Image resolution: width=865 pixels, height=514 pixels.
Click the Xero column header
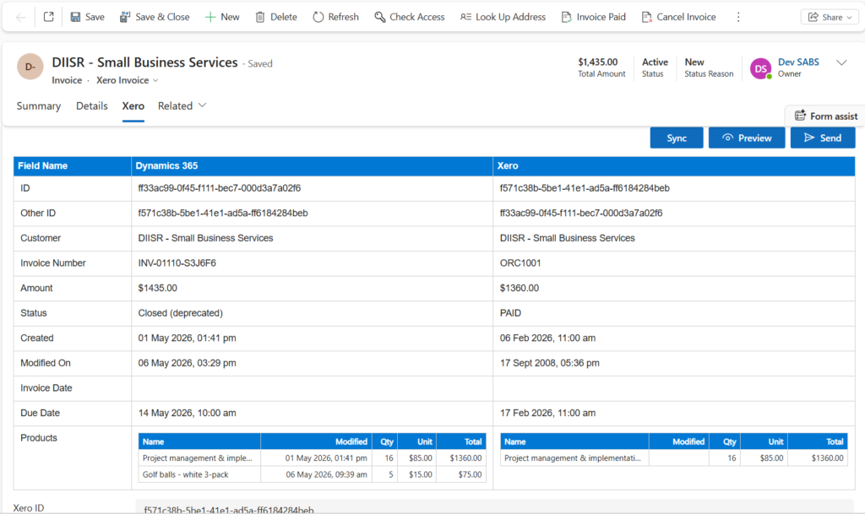coord(673,165)
